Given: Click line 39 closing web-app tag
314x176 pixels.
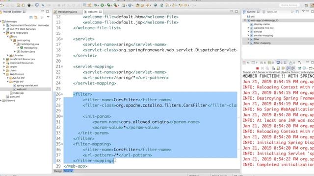Looking at the screenshot, I should 75,166.
